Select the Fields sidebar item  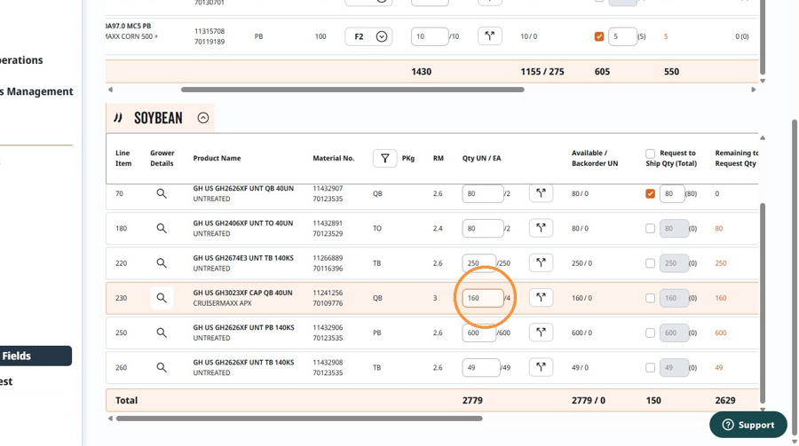coord(36,356)
